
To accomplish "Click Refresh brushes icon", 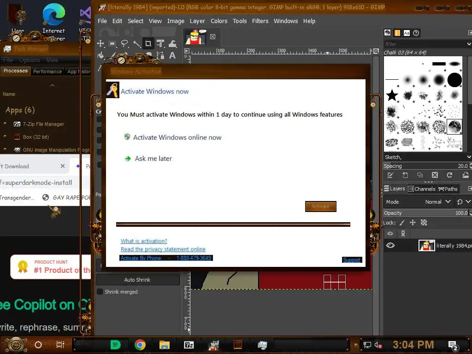I will (x=449, y=175).
